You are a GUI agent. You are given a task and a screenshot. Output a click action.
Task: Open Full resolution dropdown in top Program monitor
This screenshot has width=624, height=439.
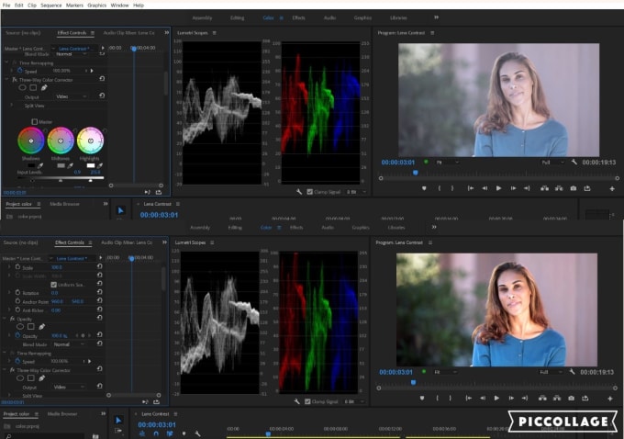[552, 163]
